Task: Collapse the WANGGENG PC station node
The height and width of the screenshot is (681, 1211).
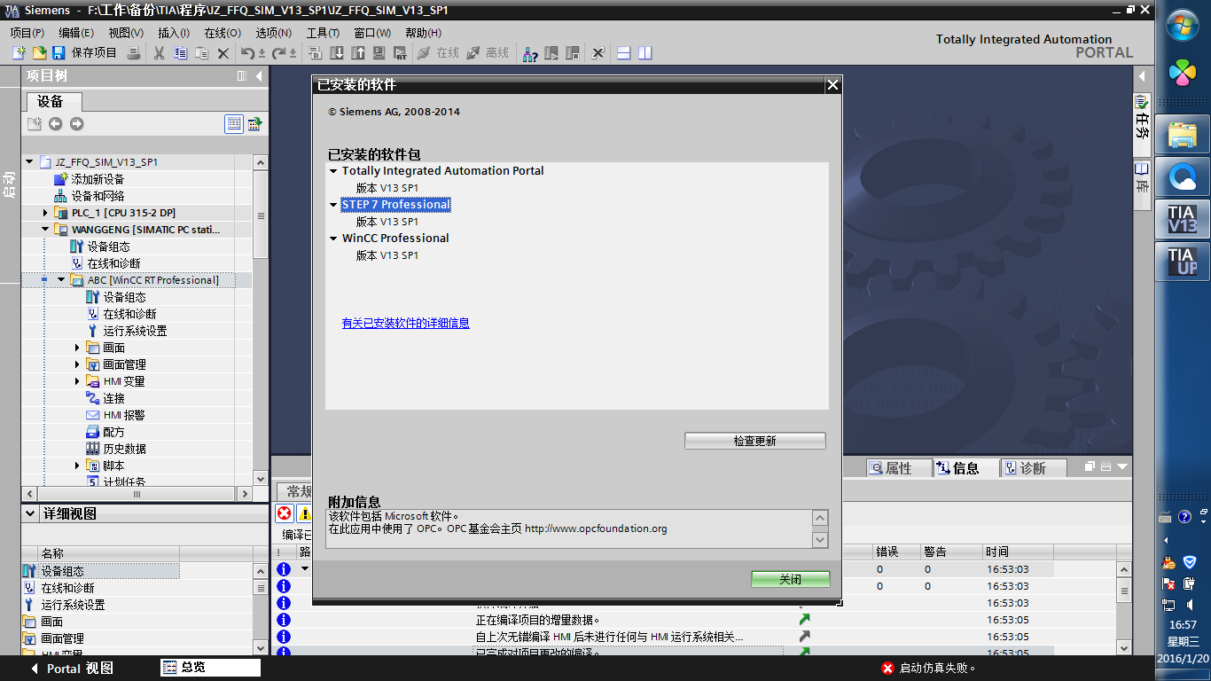Action: pyautogui.click(x=45, y=230)
